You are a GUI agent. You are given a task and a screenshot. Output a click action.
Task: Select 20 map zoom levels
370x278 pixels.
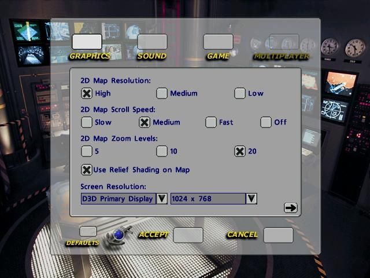tap(240, 151)
